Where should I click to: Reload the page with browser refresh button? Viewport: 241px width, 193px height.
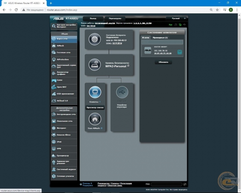tap(16, 10)
